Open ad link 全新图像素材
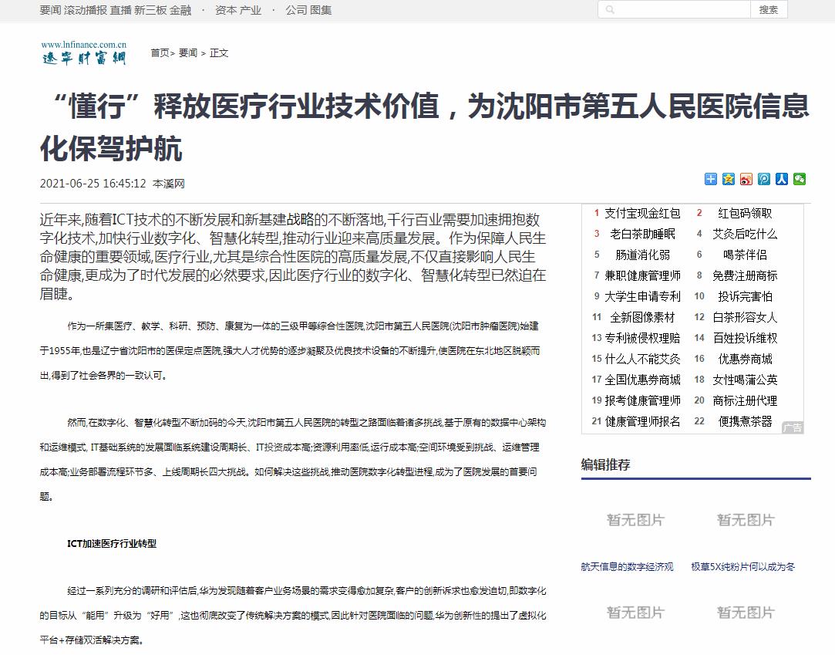This screenshot has height=655, width=835. pyautogui.click(x=642, y=317)
